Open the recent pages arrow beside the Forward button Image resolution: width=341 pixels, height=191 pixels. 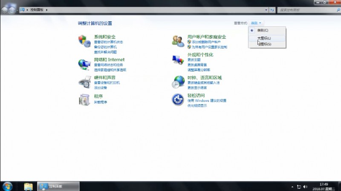pos(17,10)
